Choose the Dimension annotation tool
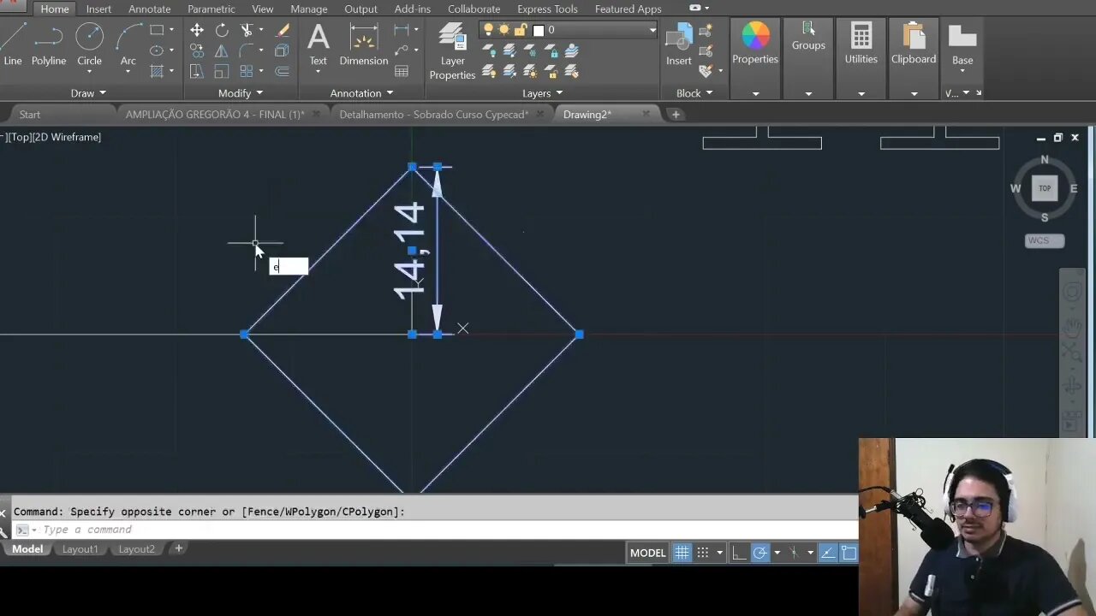The height and width of the screenshot is (616, 1096). coord(363,44)
